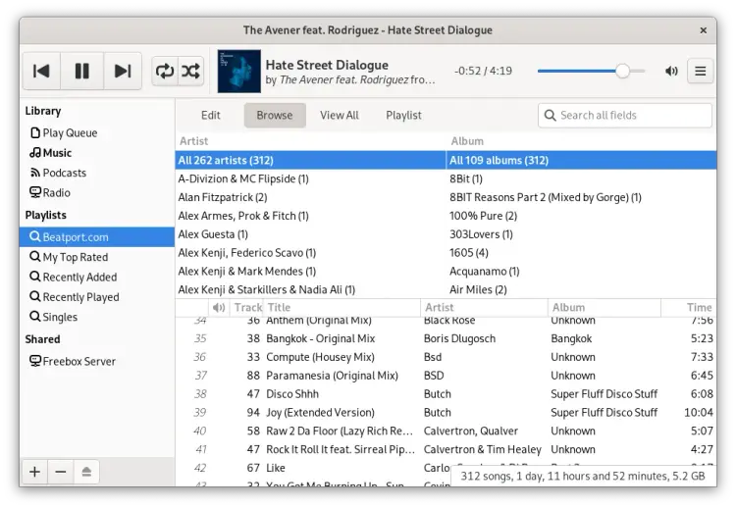Image resolution: width=736 pixels, height=508 pixels.
Task: Toggle repeat playback mode
Action: tap(164, 71)
